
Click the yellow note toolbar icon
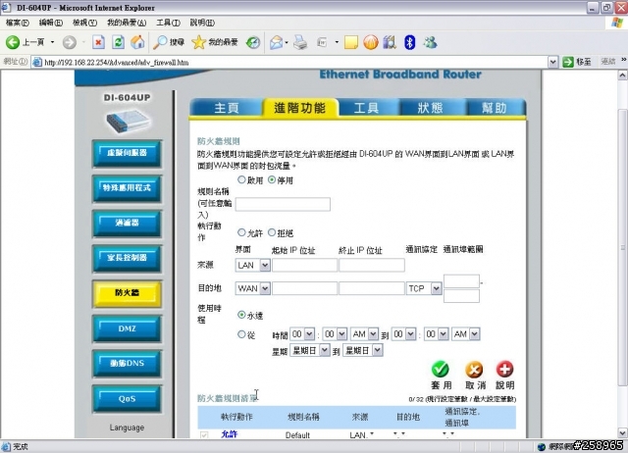pyautogui.click(x=351, y=42)
